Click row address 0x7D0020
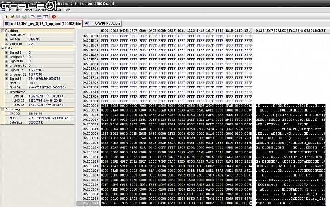The image size is (330, 207). (90, 110)
